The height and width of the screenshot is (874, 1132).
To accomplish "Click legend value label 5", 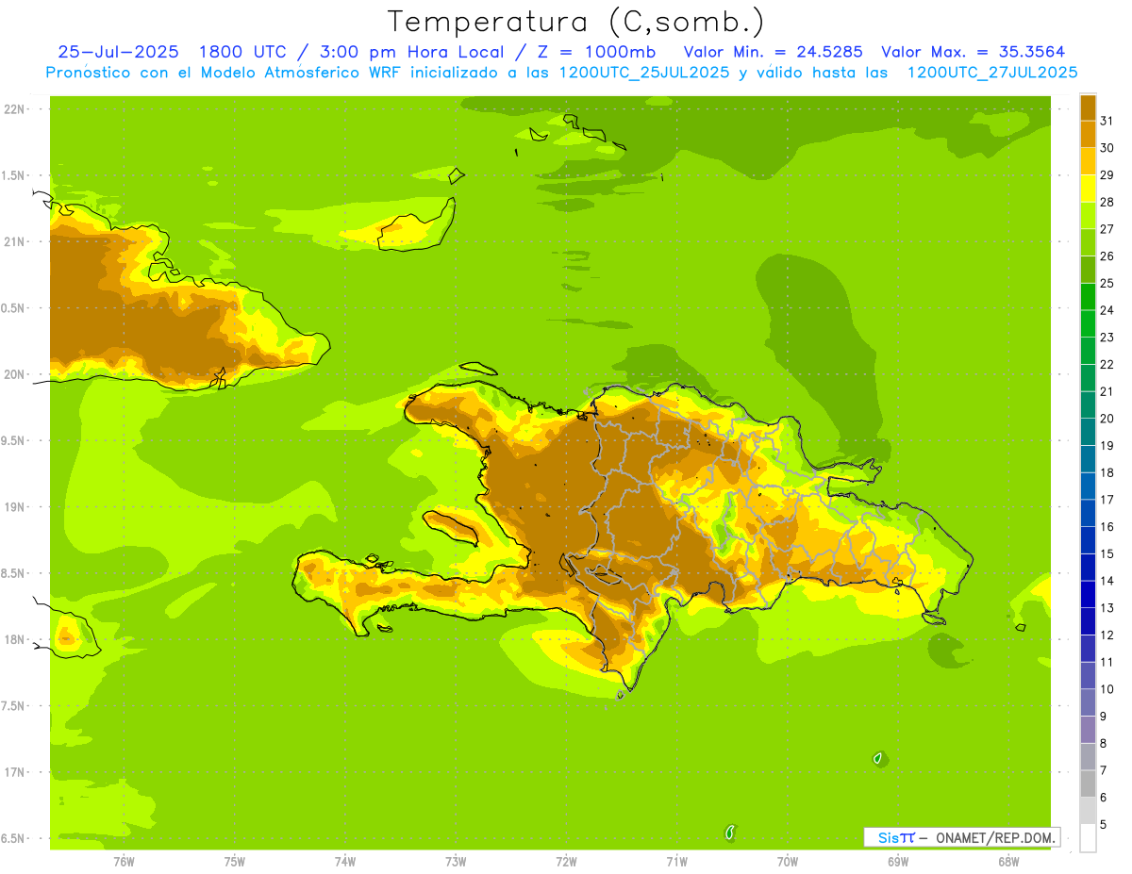I will tap(1103, 825).
